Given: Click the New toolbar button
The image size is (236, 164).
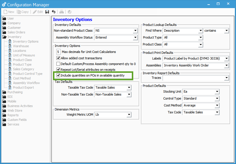Looking at the screenshot, I should (9, 12).
